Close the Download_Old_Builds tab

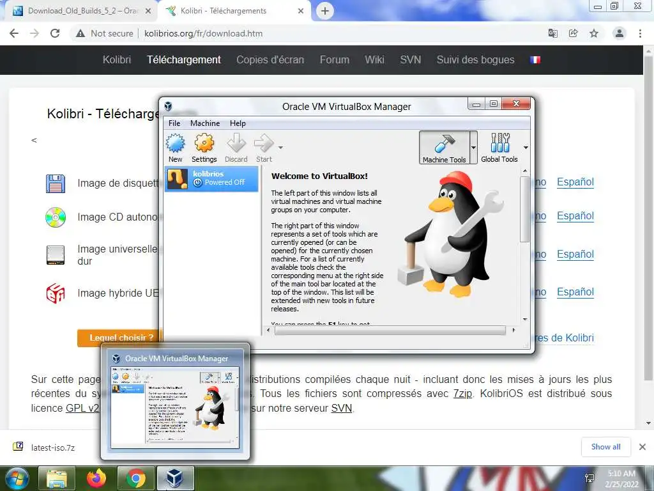tap(148, 12)
